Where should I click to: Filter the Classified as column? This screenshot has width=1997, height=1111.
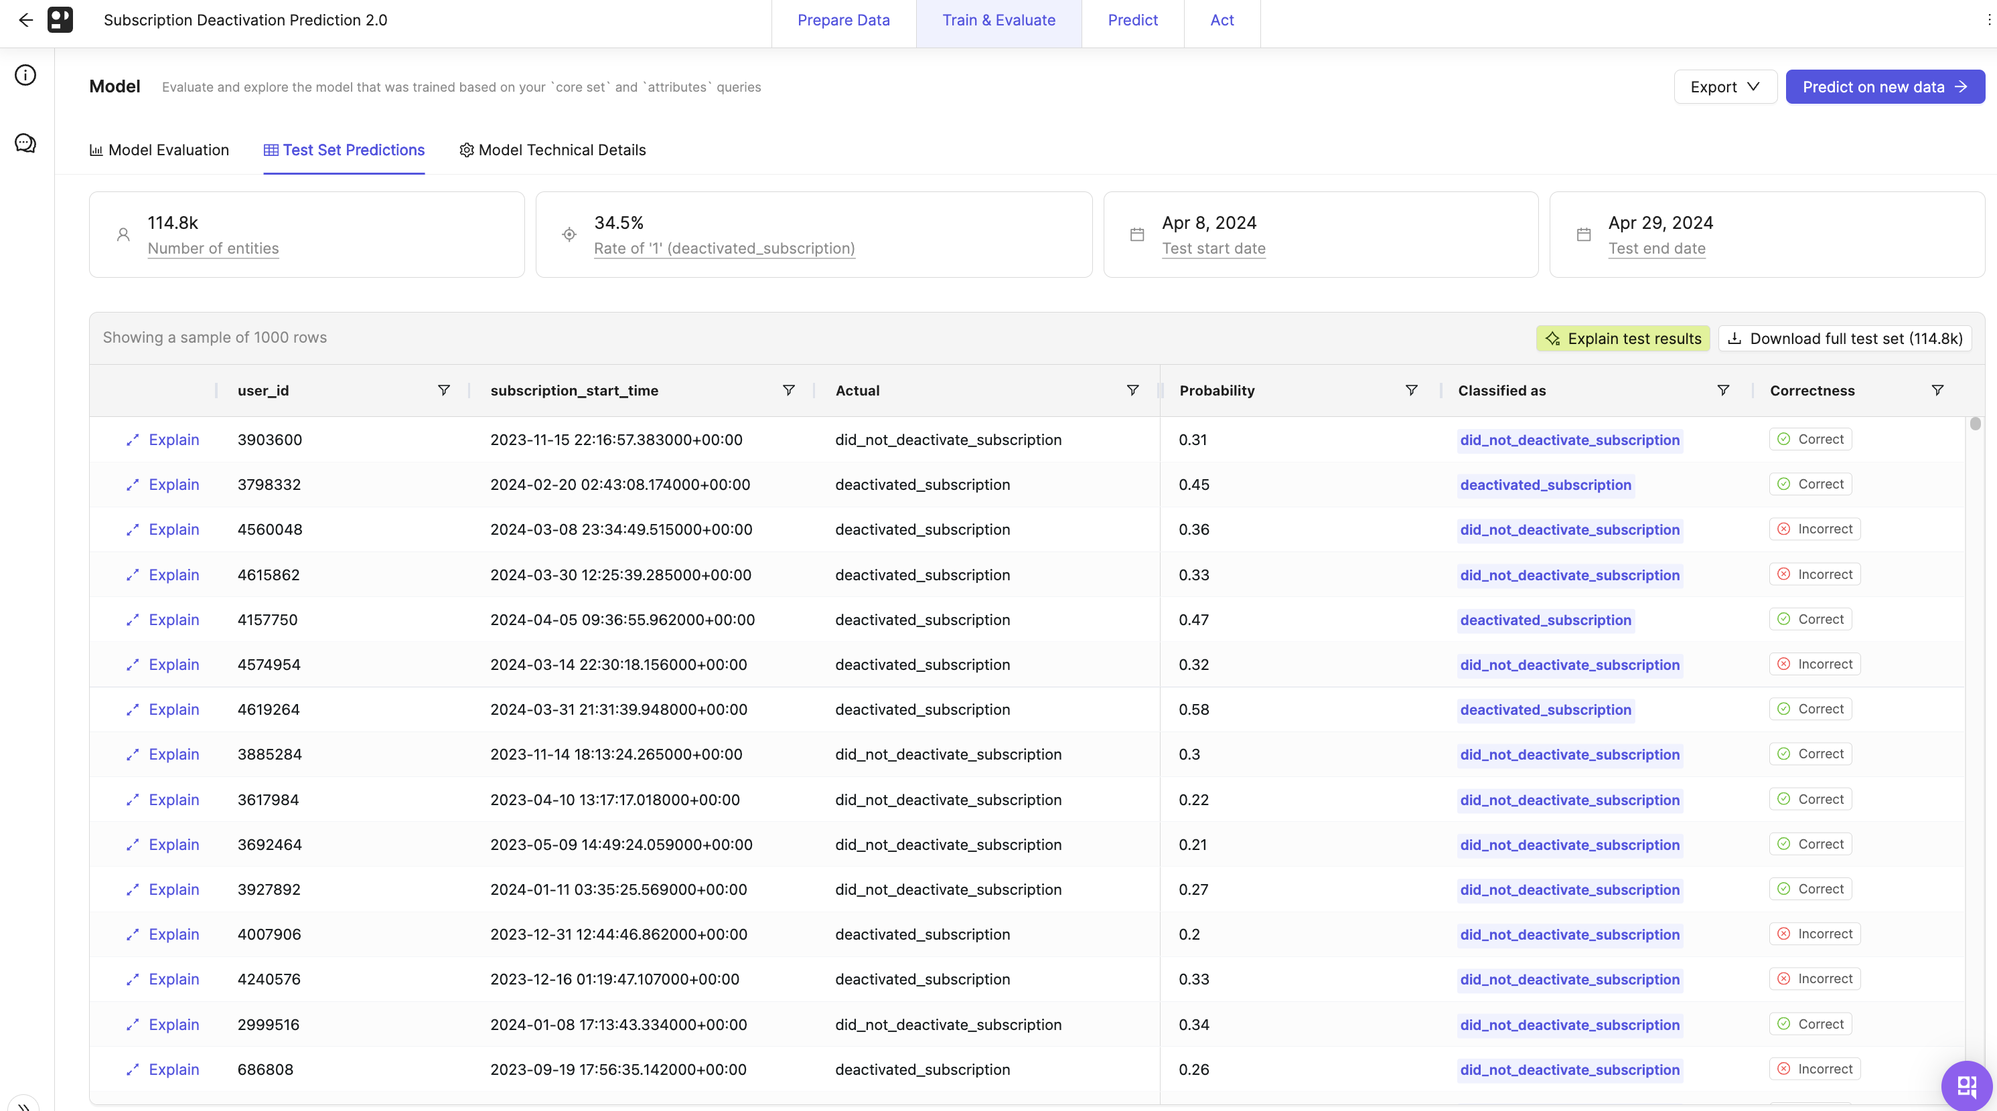pyautogui.click(x=1722, y=390)
